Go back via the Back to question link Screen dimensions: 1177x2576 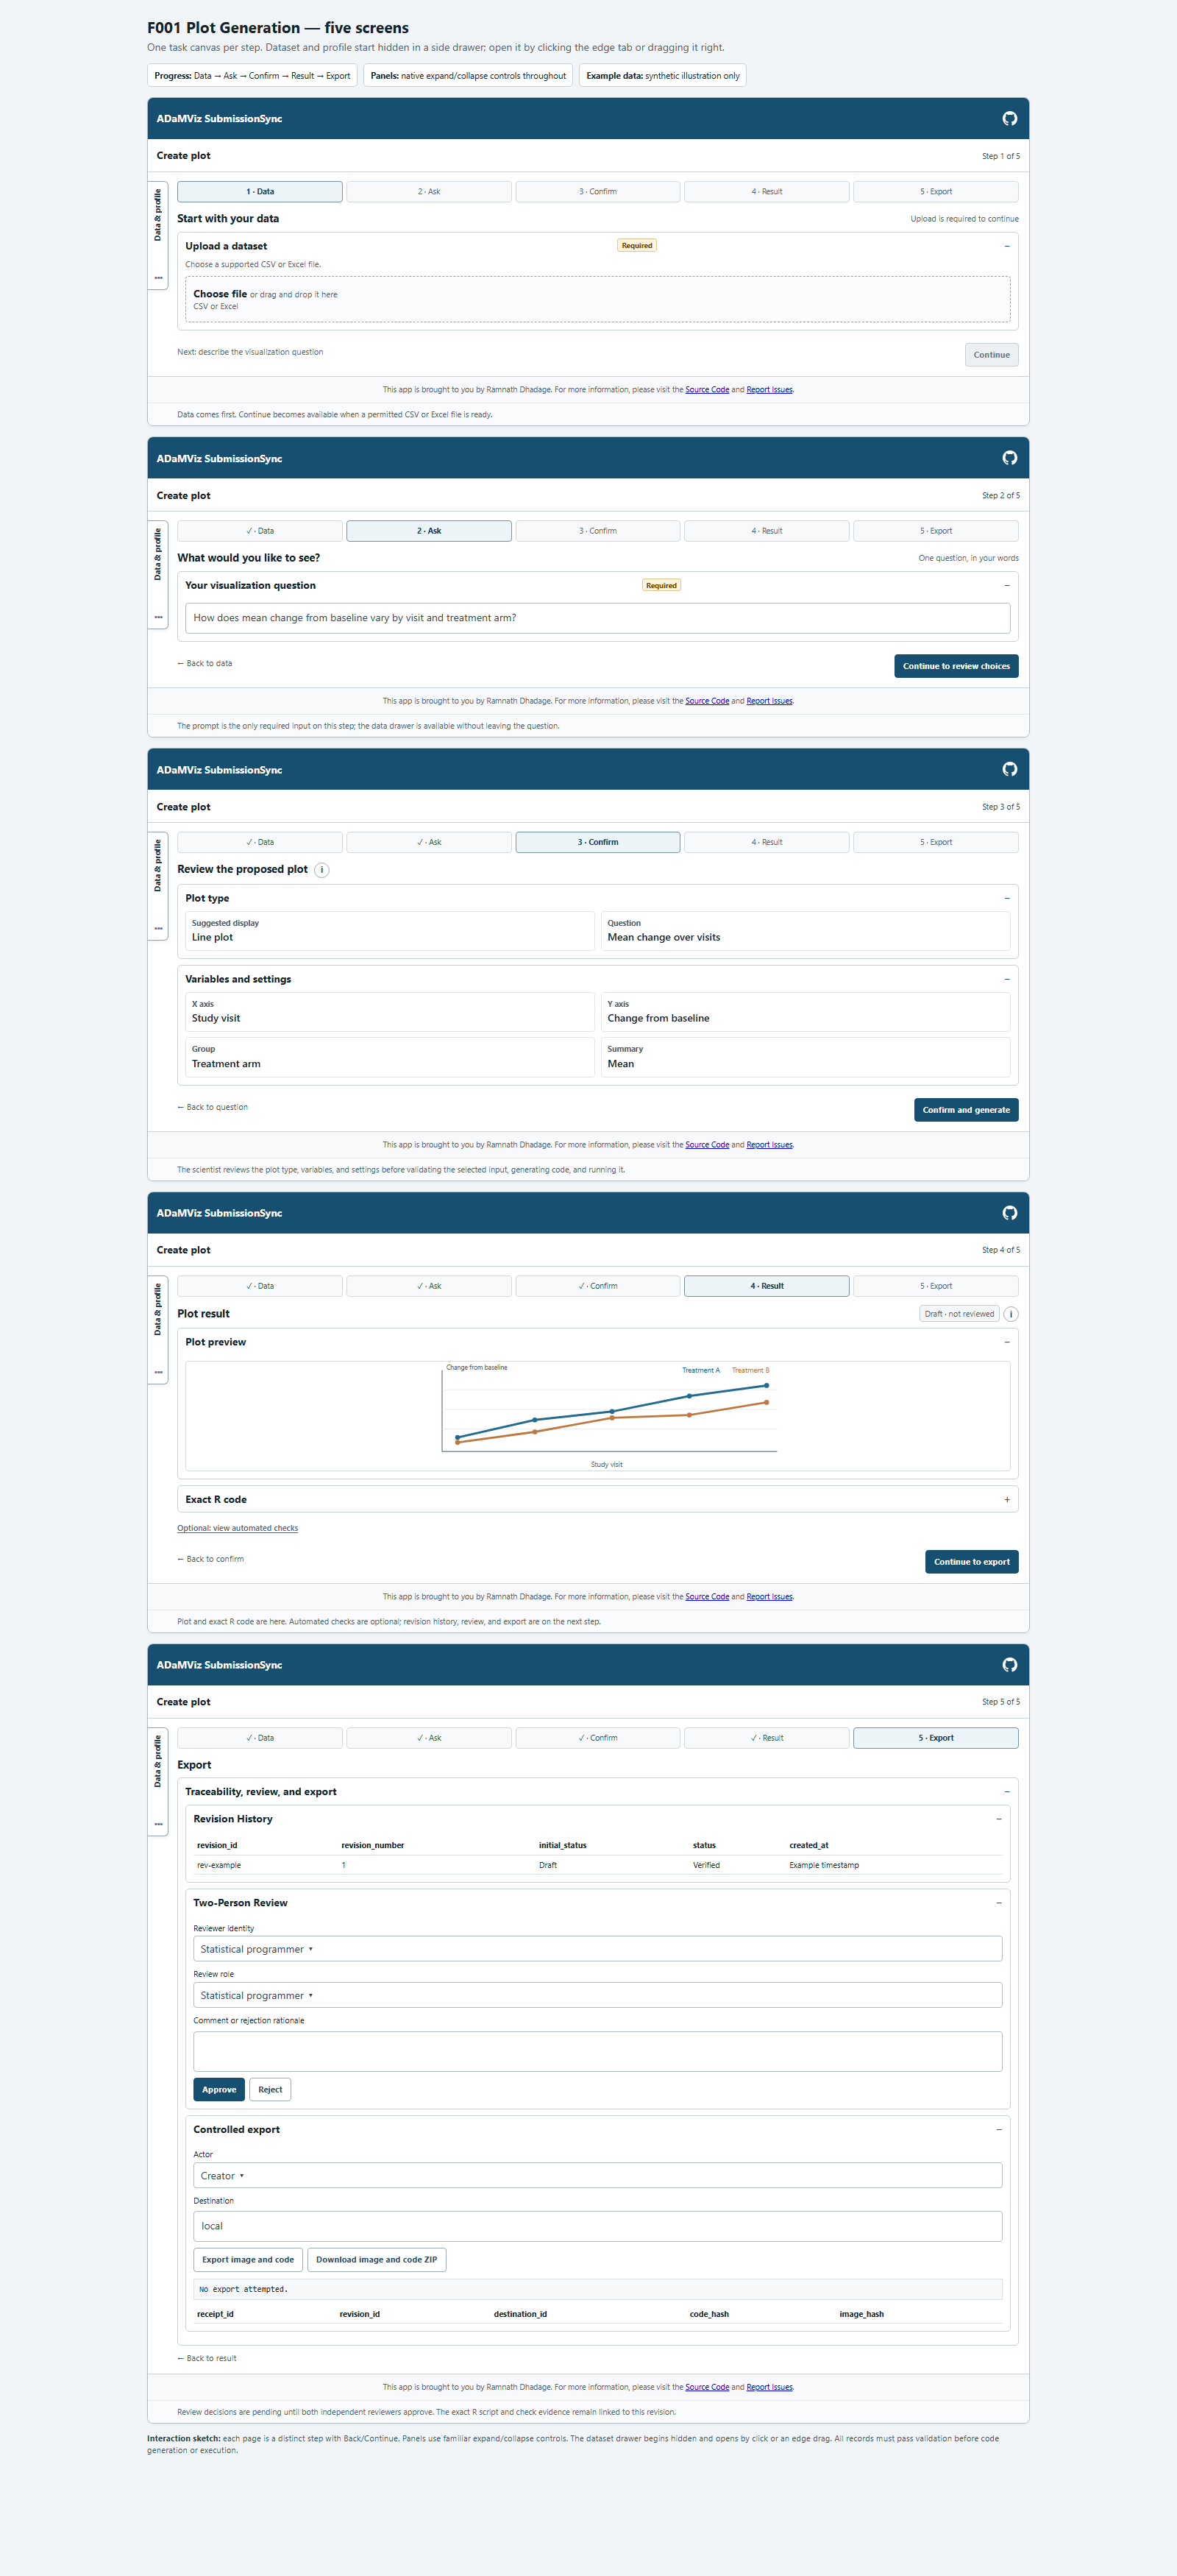213,1107
